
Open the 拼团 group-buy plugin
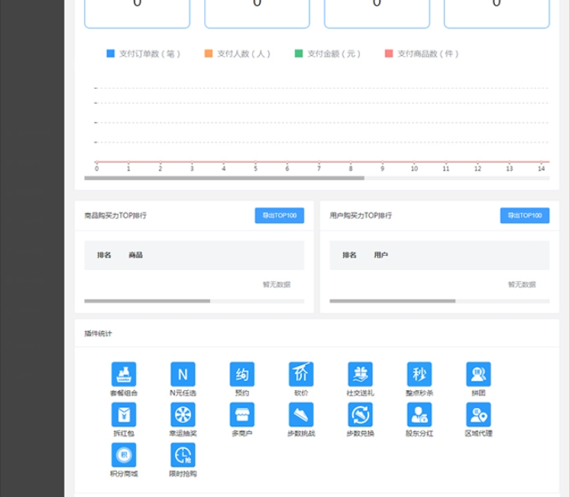point(478,374)
